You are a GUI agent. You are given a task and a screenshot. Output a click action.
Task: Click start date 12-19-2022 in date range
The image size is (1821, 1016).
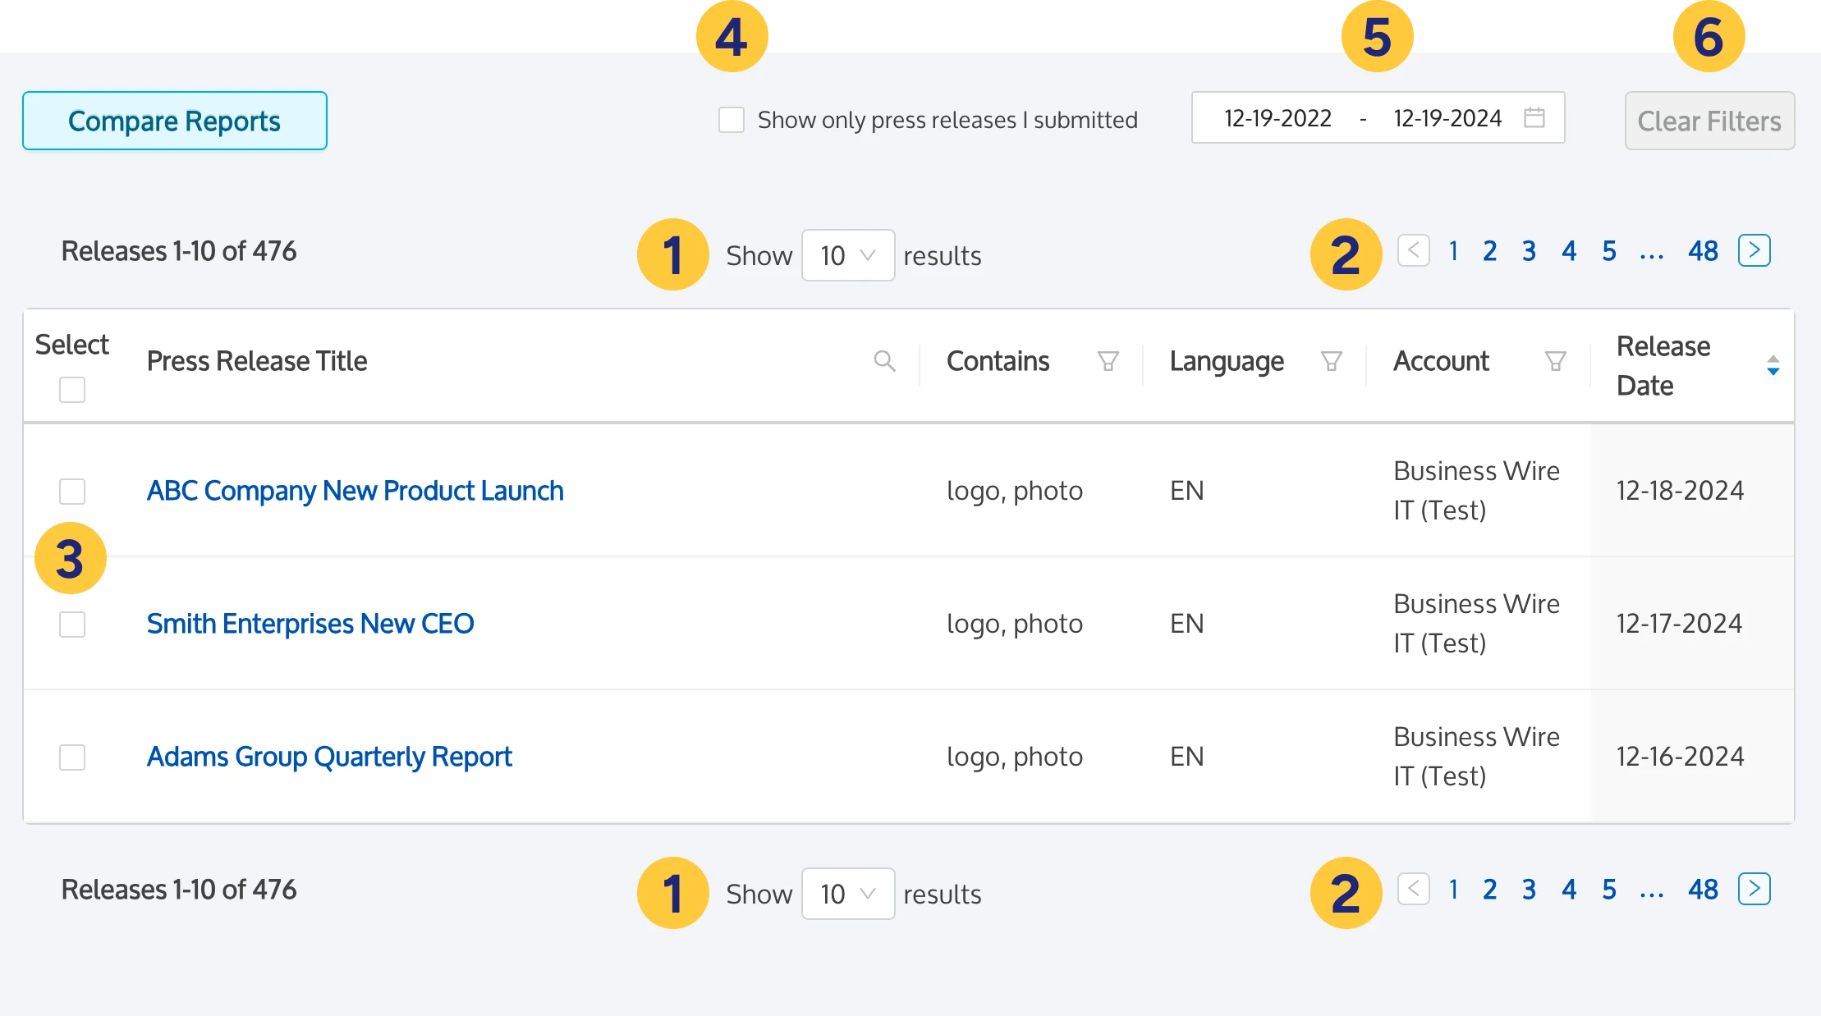coord(1277,118)
